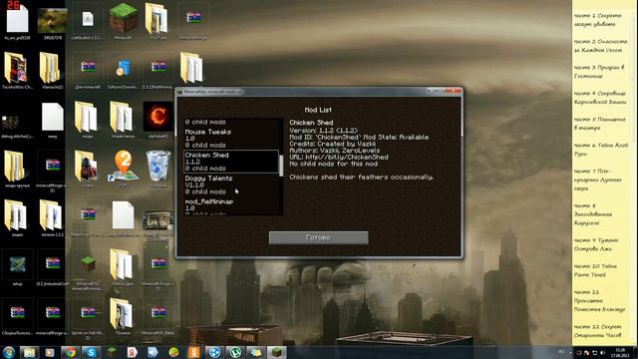Open Windows Explorer from taskbar
The image size is (638, 359).
point(29,352)
